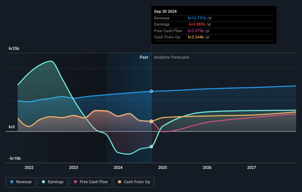This screenshot has width=302, height=192.
Task: Click the 2024 x-axis label
Action: (118, 168)
